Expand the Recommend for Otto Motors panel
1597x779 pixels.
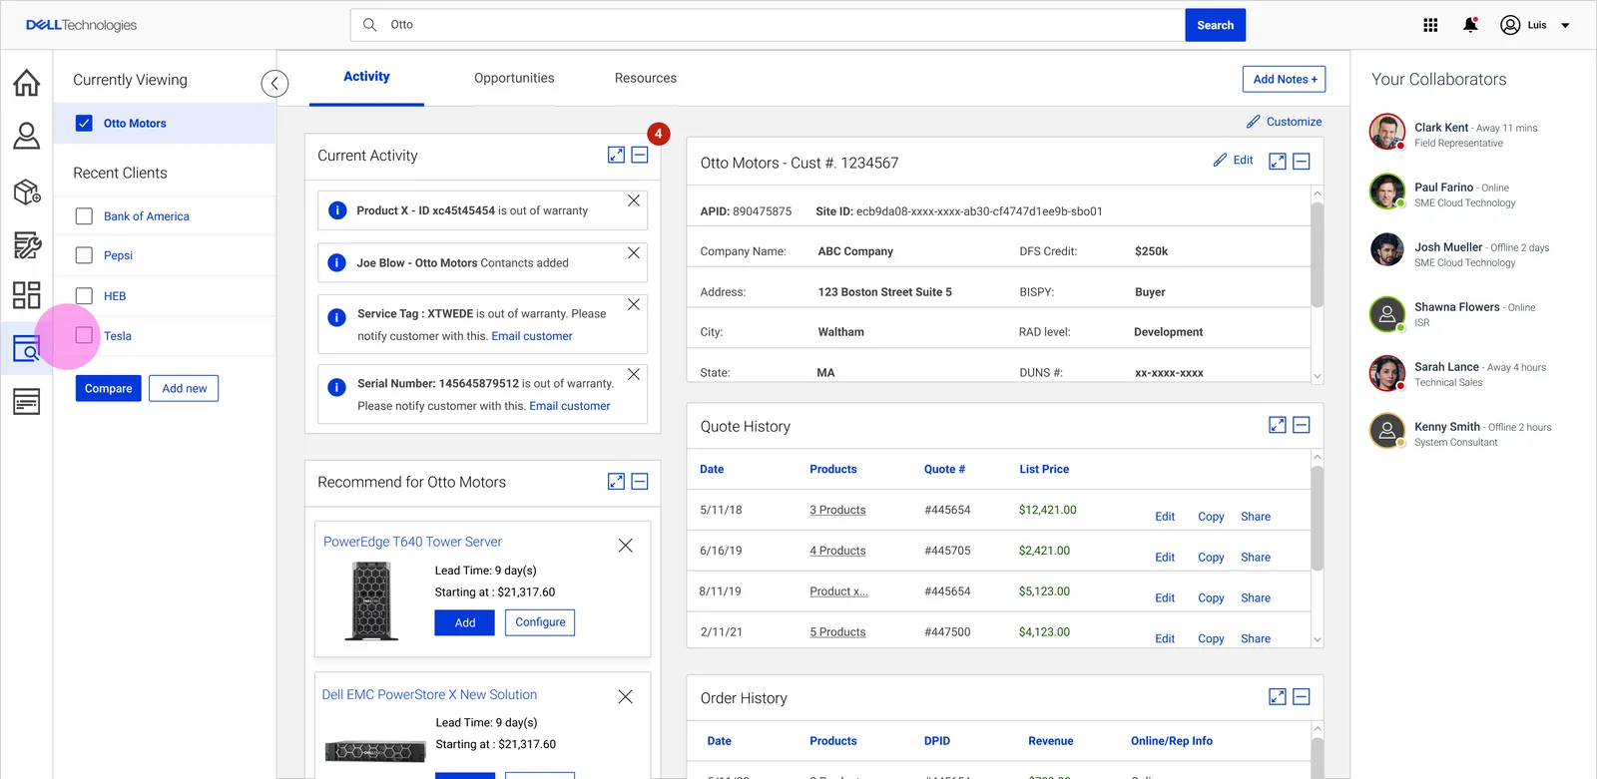616,482
